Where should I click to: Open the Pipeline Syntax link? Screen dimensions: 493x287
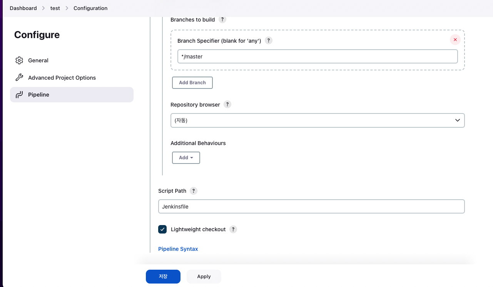(x=178, y=249)
